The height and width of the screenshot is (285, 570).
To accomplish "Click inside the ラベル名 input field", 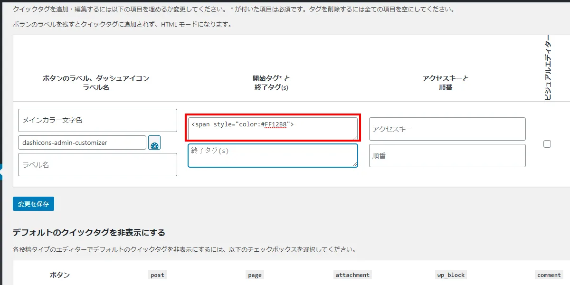I will [x=97, y=164].
